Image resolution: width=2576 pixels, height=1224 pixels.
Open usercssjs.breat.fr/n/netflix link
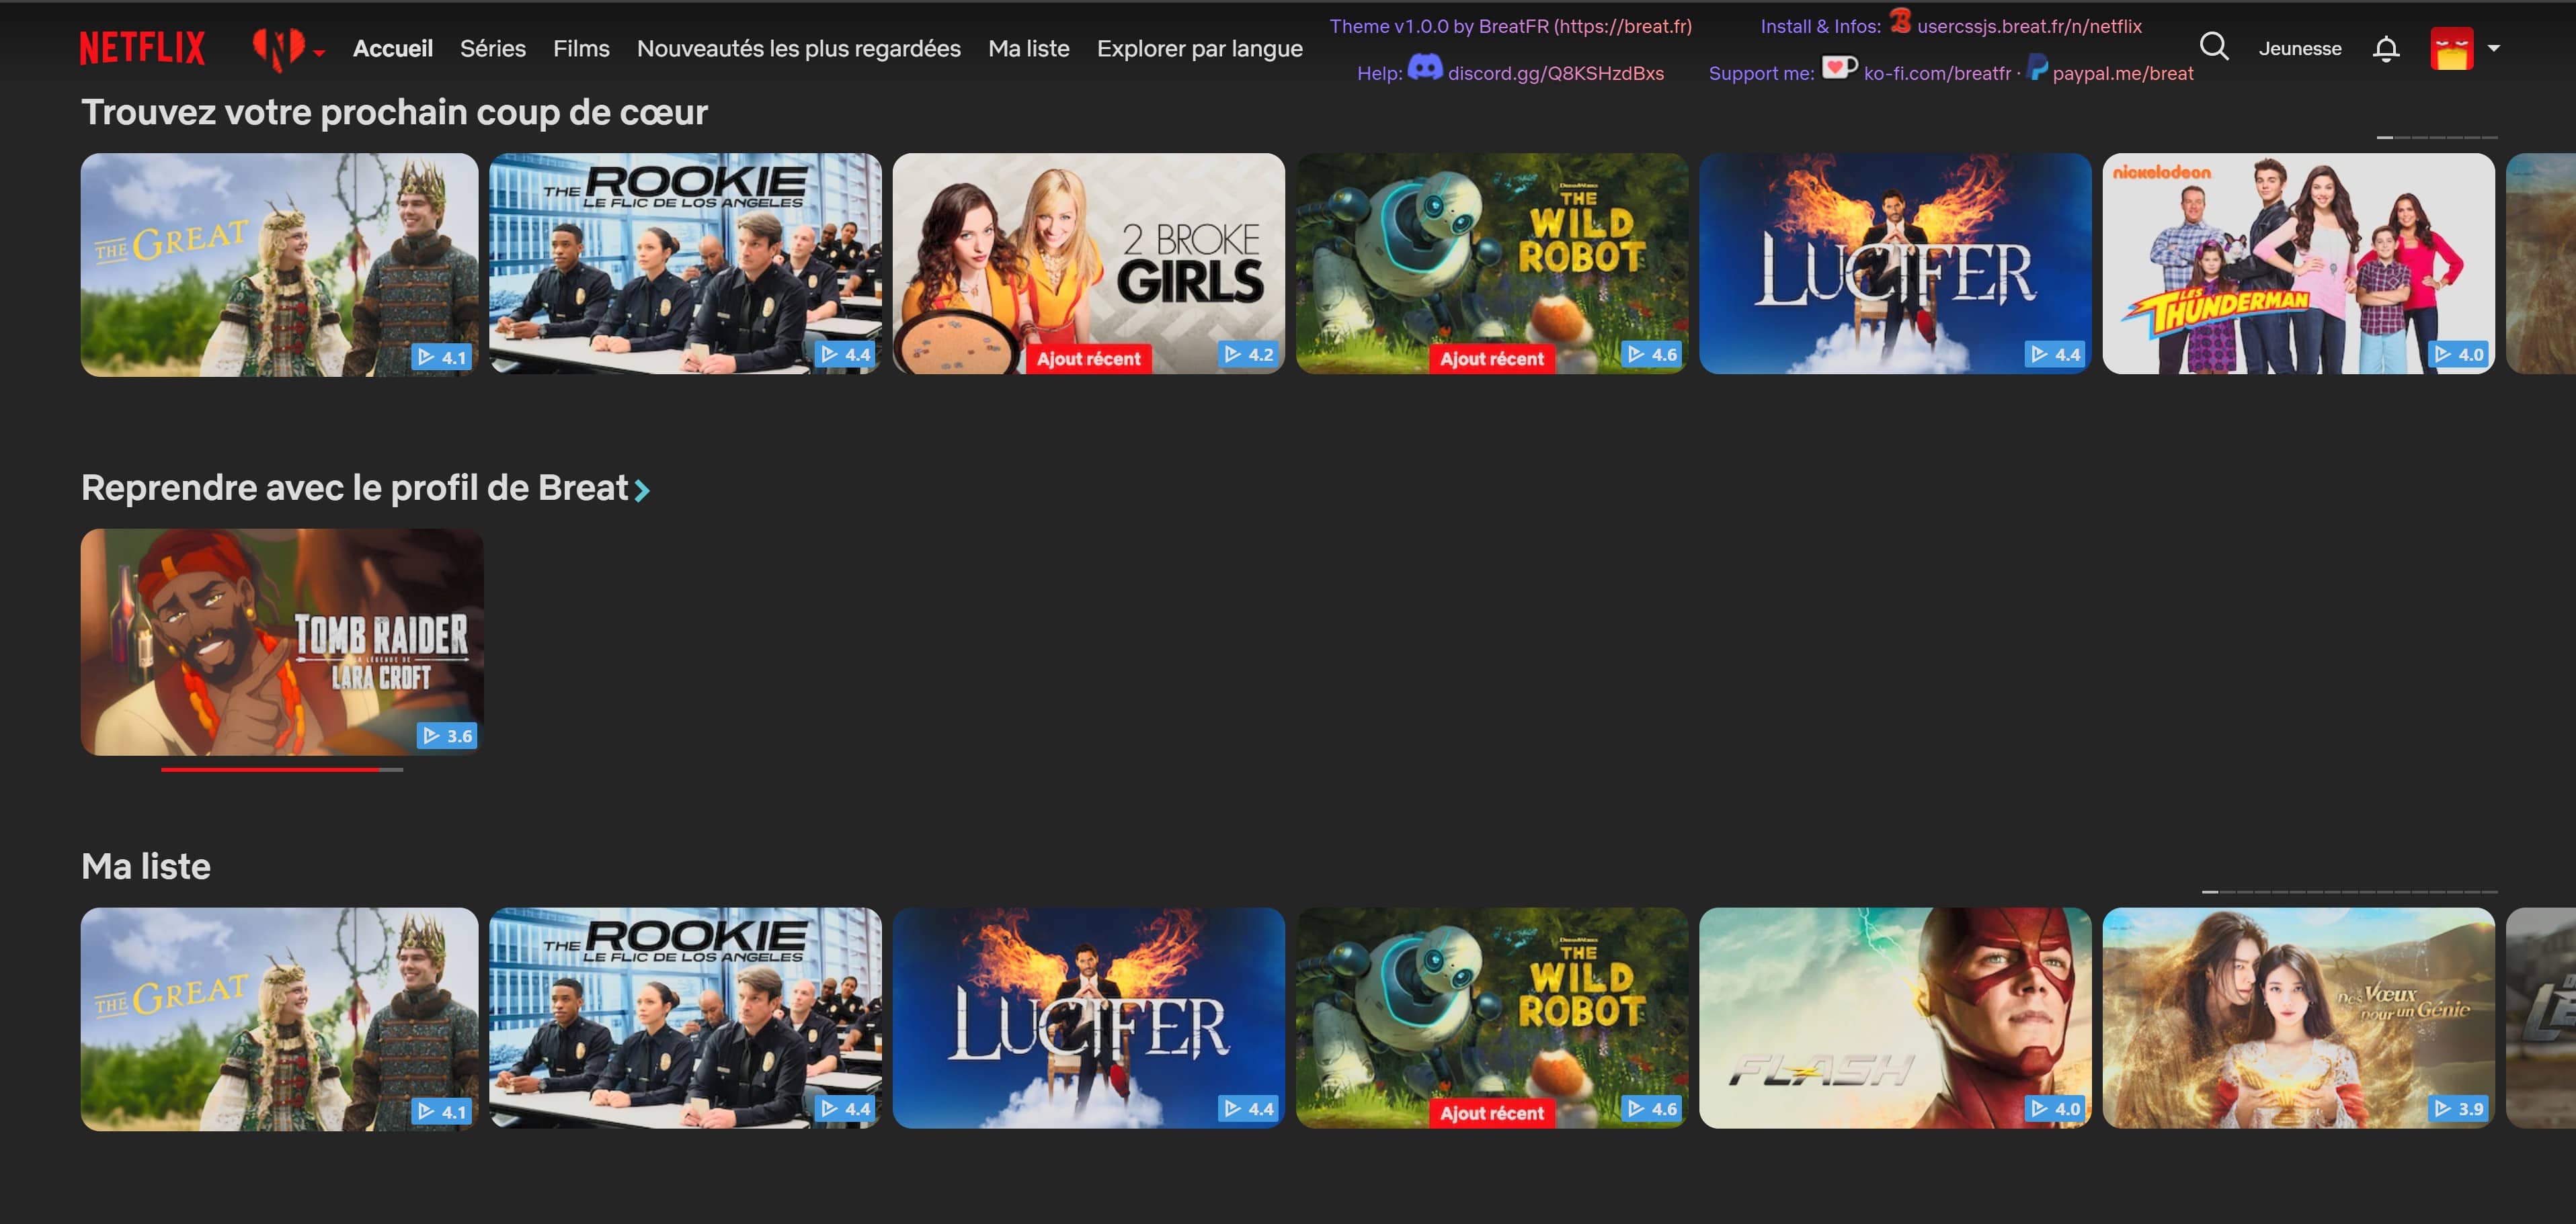[x=2029, y=26]
